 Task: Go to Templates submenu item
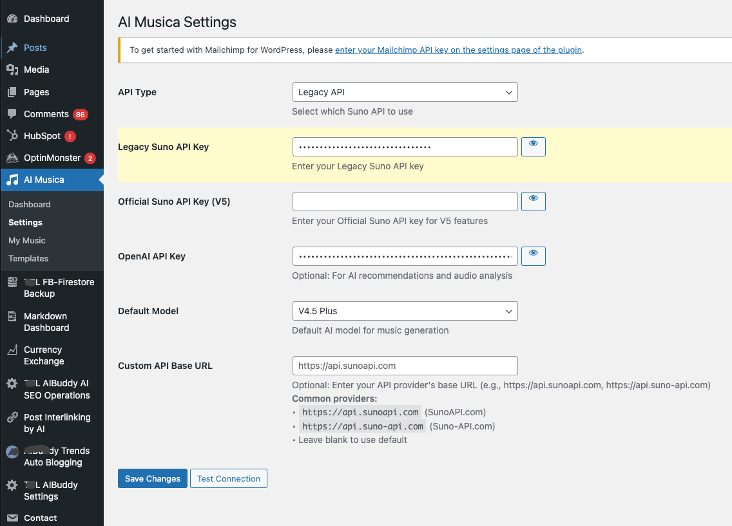click(28, 258)
